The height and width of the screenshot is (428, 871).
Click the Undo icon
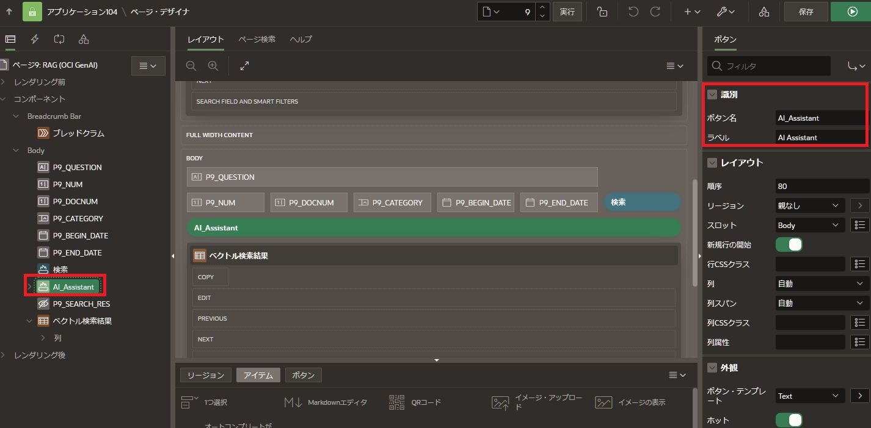633,12
